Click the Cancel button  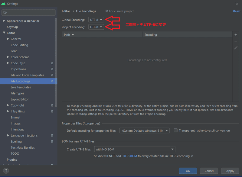click(x=209, y=171)
